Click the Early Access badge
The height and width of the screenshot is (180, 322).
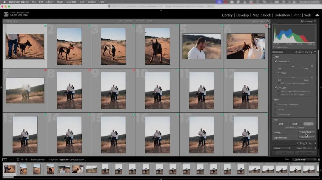[x=278, y=52]
